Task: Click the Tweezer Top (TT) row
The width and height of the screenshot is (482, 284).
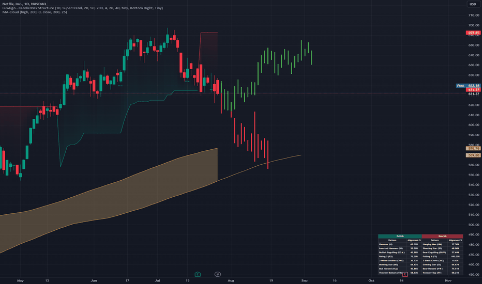Action: tap(442, 273)
